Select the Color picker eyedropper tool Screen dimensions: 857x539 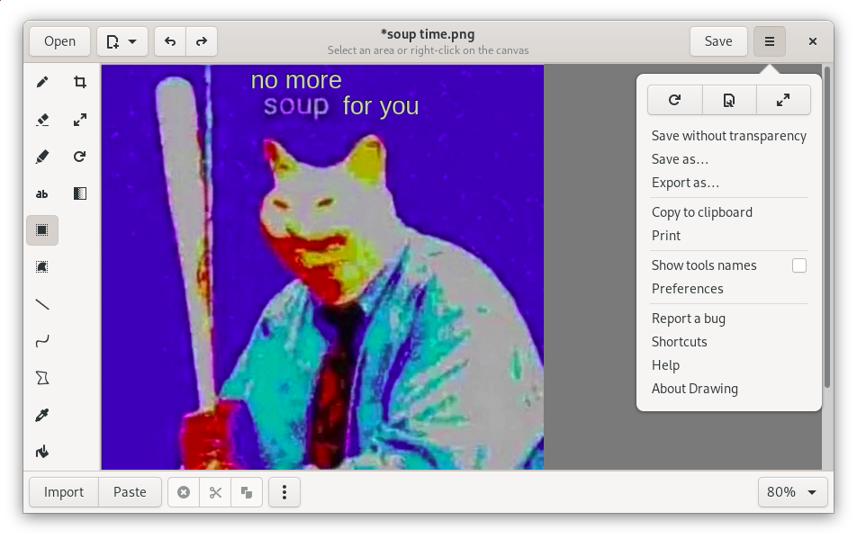click(42, 415)
